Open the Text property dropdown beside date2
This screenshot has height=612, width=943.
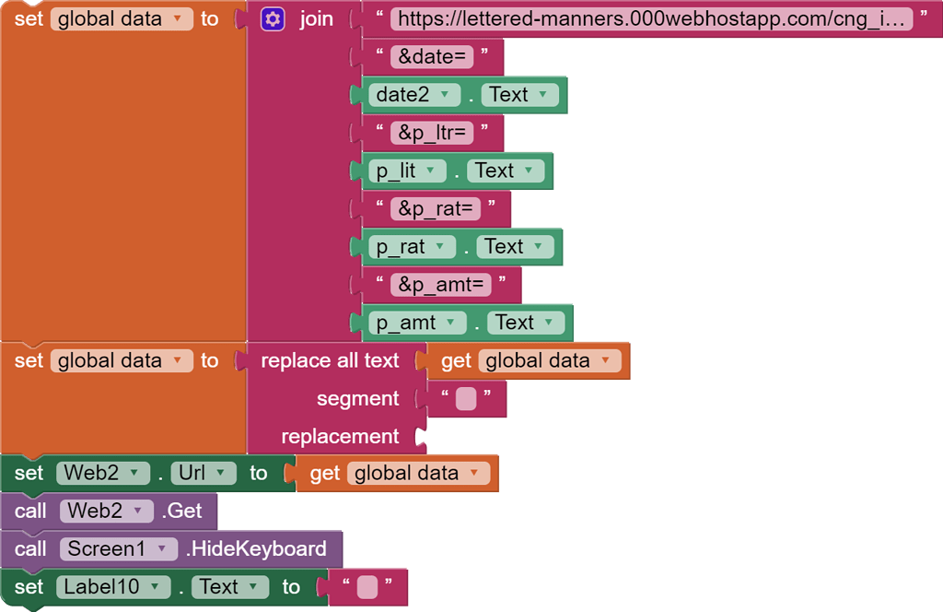tap(518, 94)
